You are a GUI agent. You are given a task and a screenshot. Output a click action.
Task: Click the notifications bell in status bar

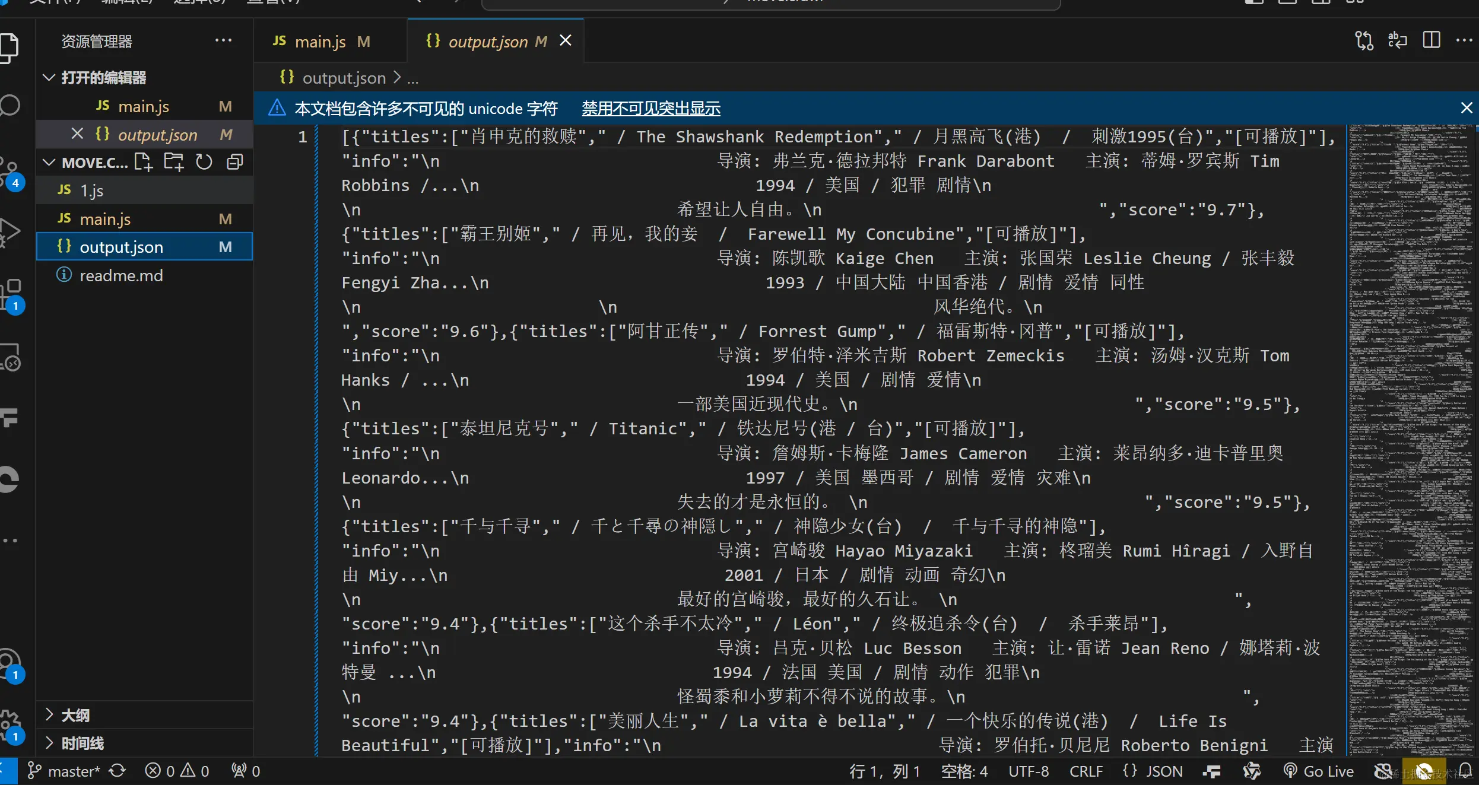pyautogui.click(x=1465, y=771)
